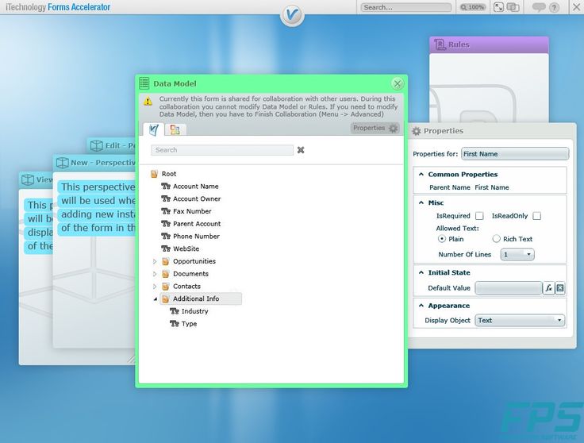The height and width of the screenshot is (443, 584).
Task: Click the 100% zoom indicator
Action: point(473,7)
